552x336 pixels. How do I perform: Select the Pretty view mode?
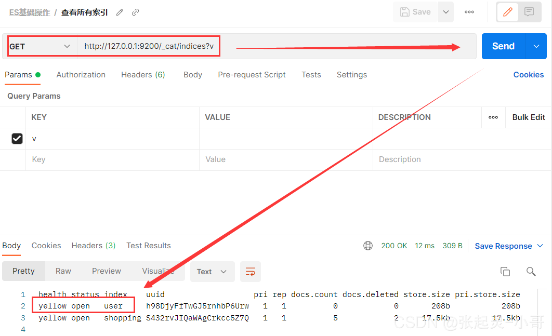tap(23, 271)
